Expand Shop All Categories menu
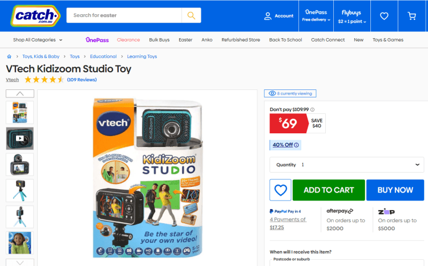Screen dimensions: 428x266 point(38,40)
